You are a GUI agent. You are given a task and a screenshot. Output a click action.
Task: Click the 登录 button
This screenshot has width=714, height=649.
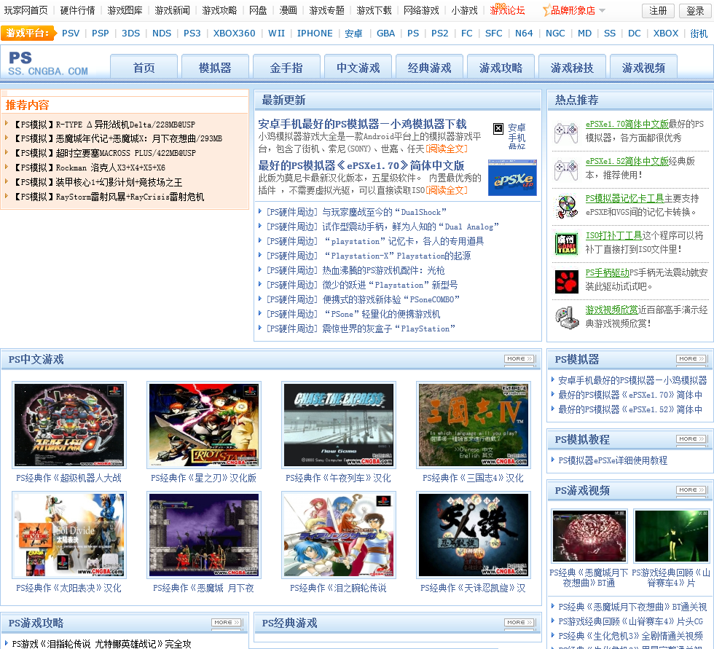(x=695, y=10)
